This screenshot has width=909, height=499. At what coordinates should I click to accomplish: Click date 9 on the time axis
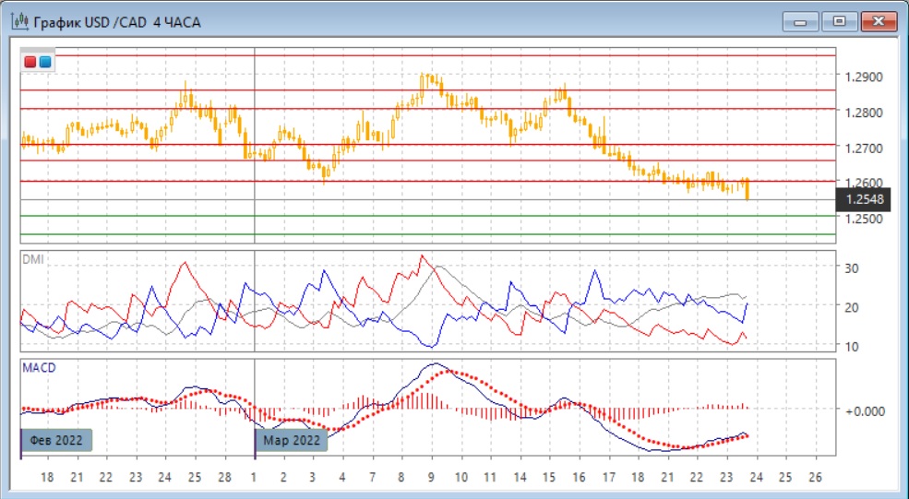tap(431, 479)
